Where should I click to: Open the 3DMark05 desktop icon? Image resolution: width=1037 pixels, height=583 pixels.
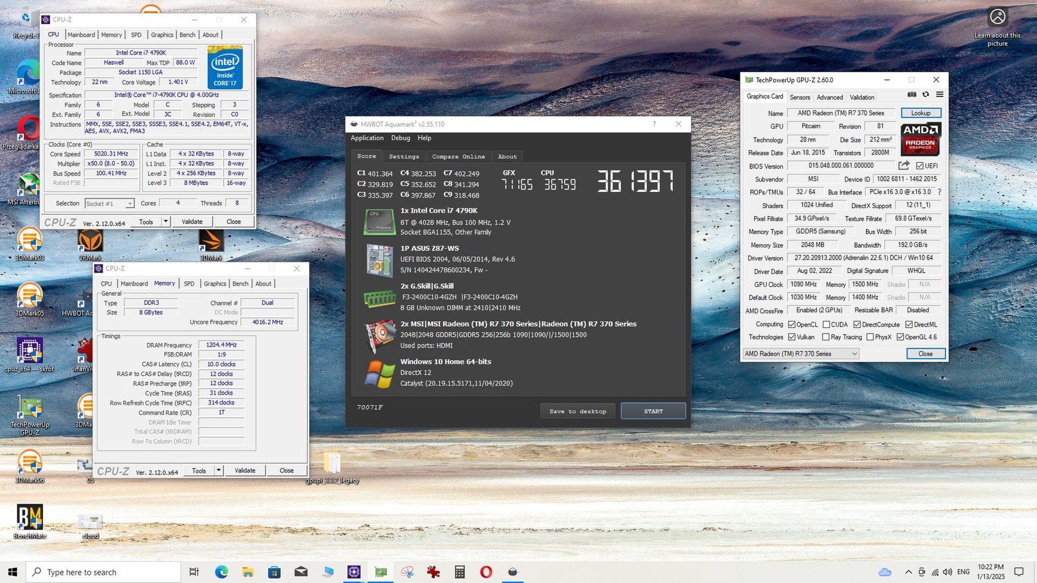[x=30, y=300]
